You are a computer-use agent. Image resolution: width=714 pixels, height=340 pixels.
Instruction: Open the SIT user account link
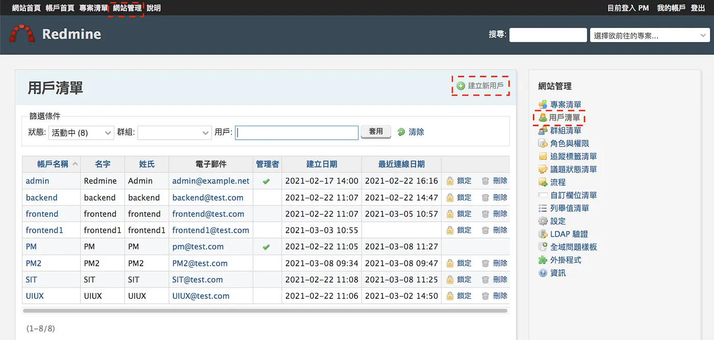click(x=31, y=279)
